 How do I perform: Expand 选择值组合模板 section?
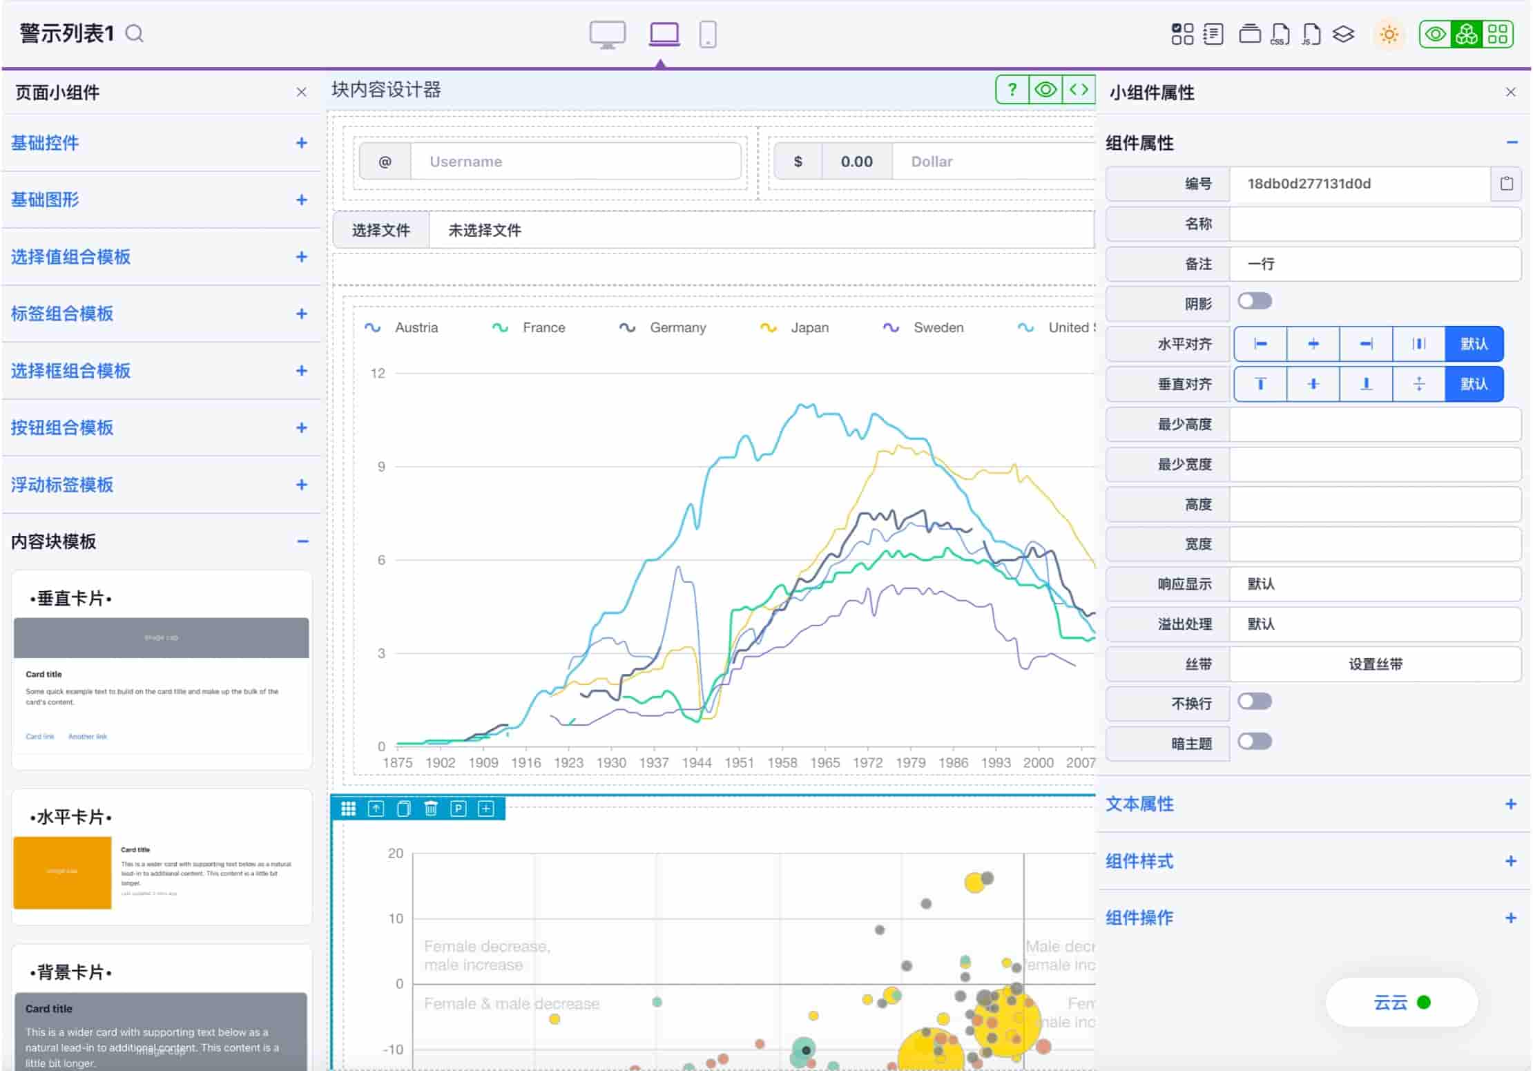(x=161, y=257)
